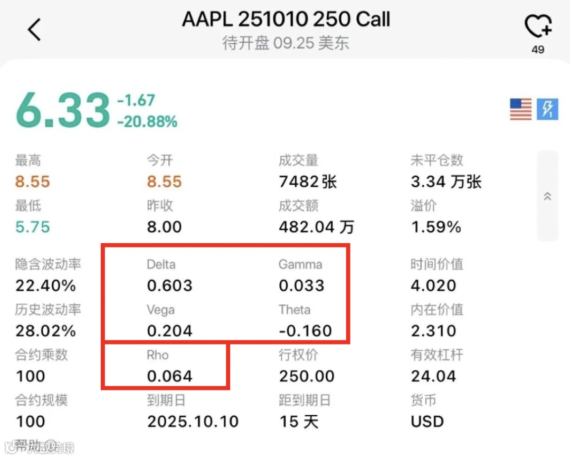The image size is (570, 458).
Task: Add option to watchlist via heart icon
Action: [x=538, y=26]
